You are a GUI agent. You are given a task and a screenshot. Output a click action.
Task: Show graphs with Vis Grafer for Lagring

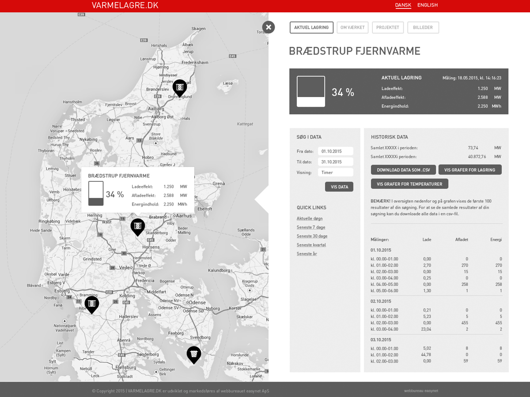coord(469,170)
